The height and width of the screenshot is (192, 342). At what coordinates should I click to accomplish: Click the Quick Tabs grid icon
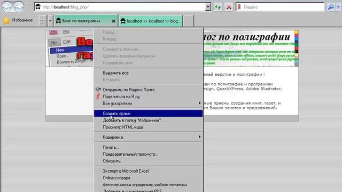click(x=43, y=21)
